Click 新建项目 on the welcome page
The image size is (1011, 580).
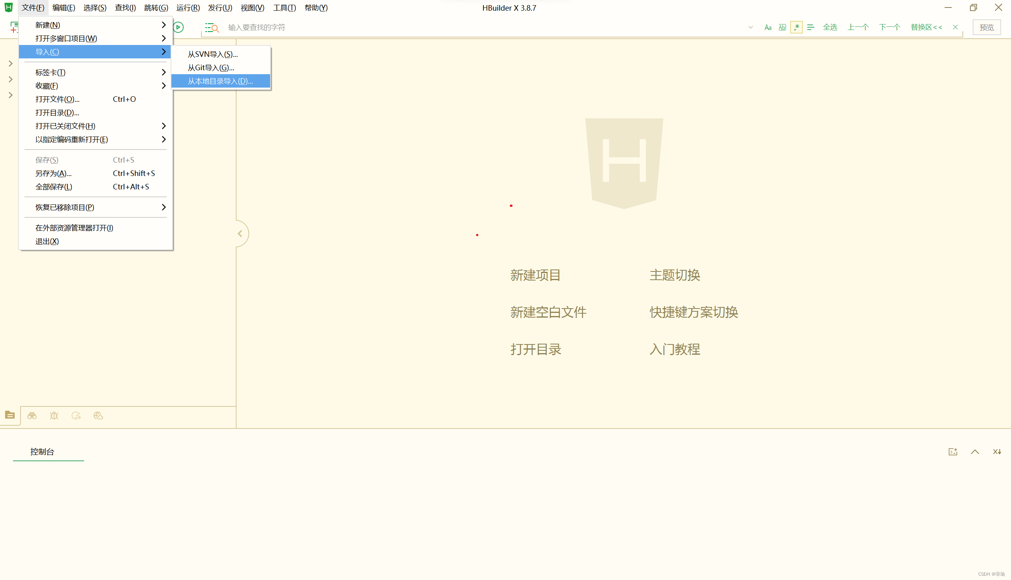pos(536,275)
